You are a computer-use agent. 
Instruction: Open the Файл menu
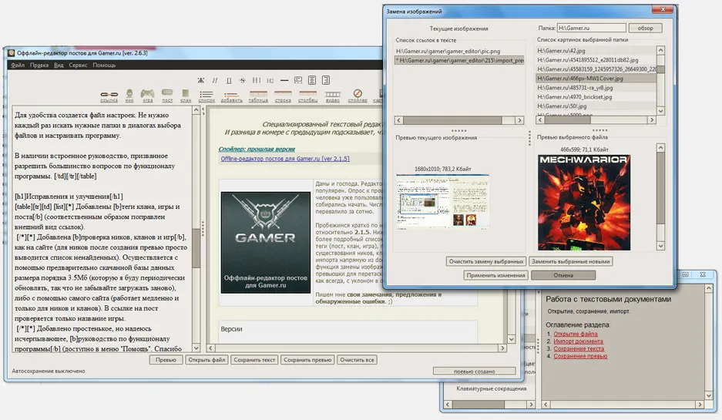[x=18, y=66]
